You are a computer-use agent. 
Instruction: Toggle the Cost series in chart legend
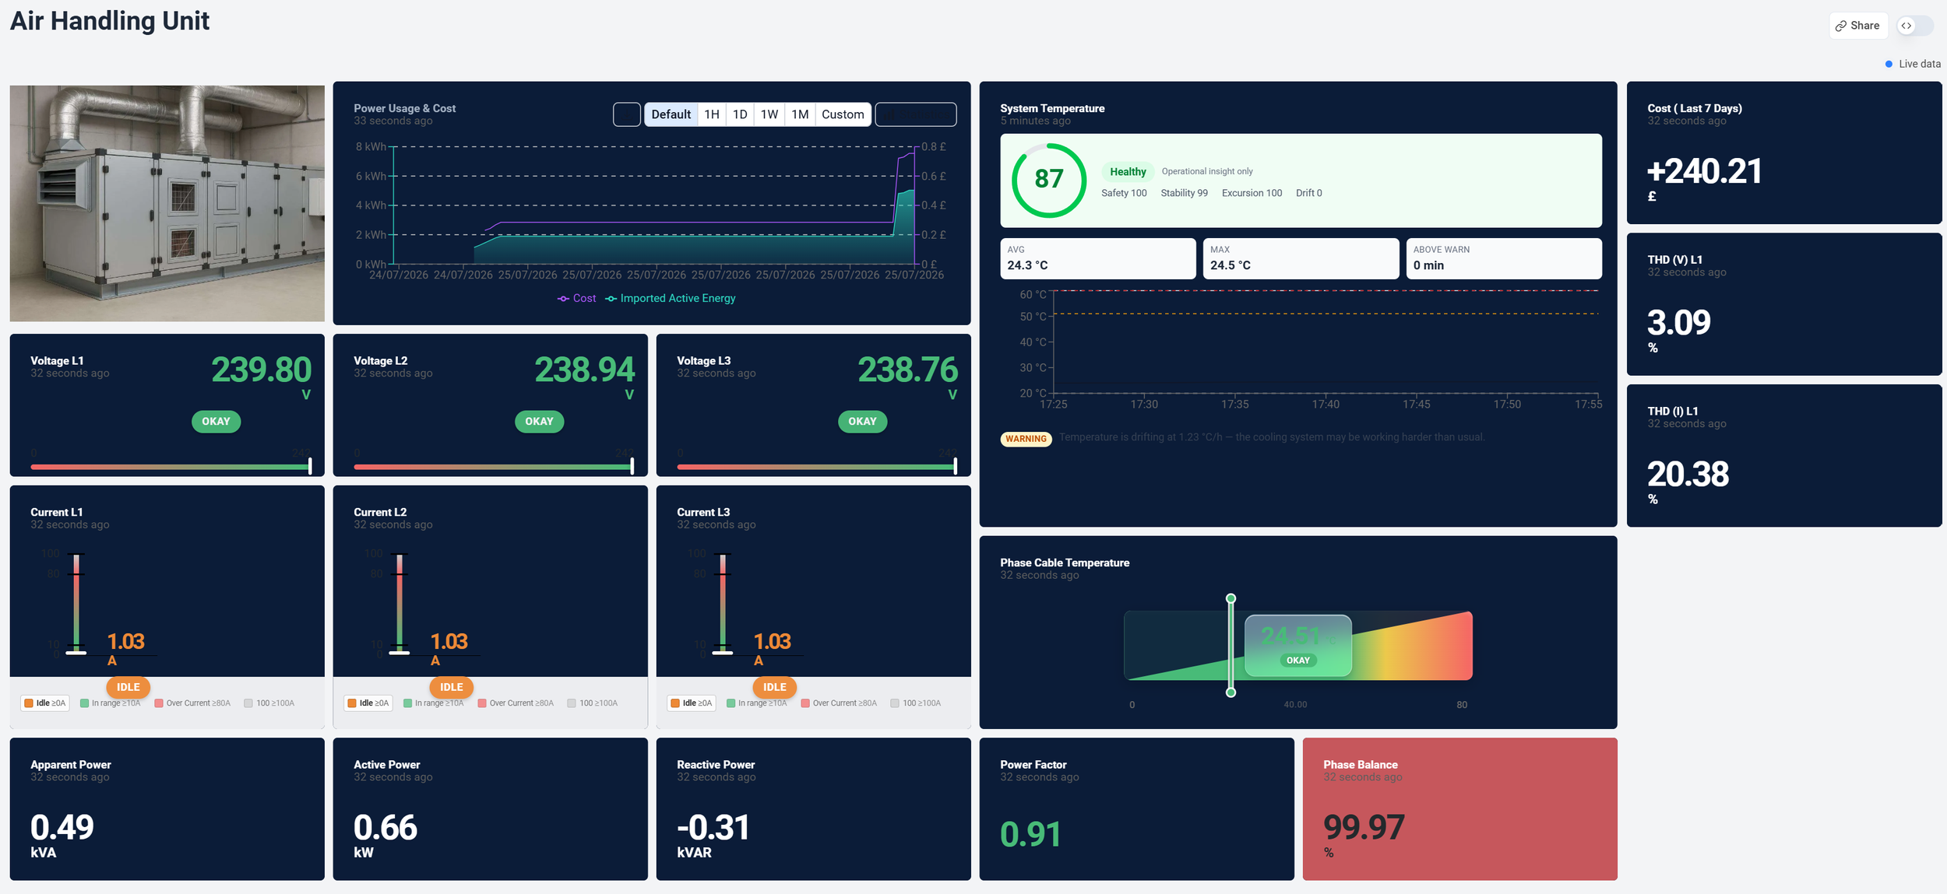point(576,298)
